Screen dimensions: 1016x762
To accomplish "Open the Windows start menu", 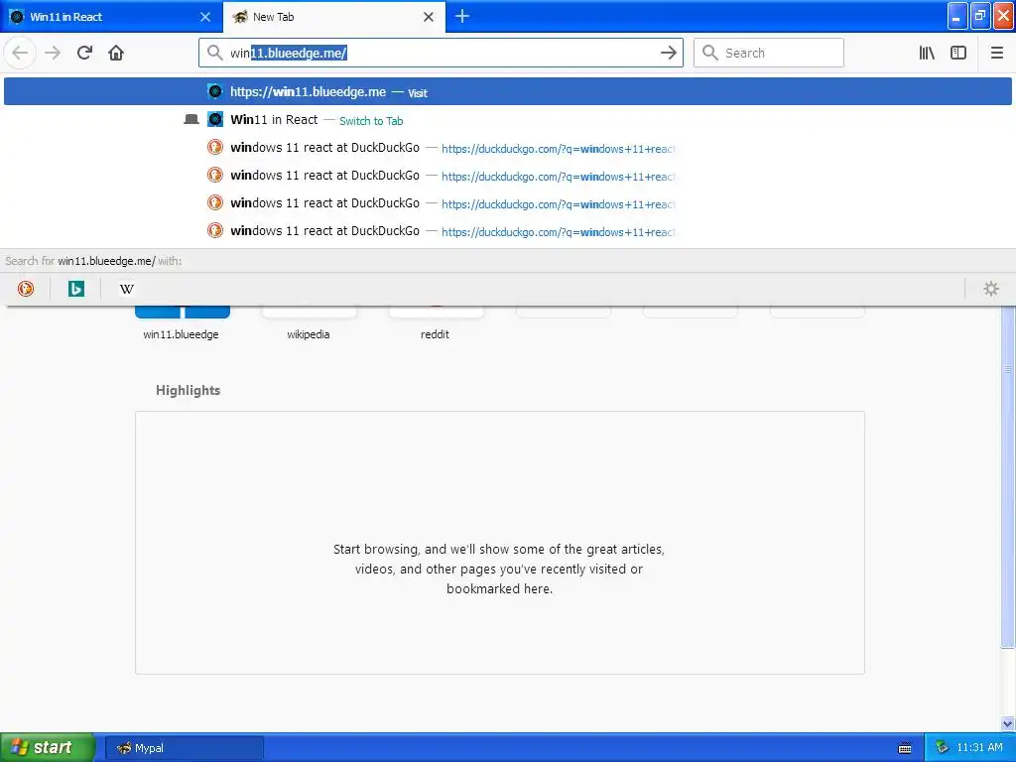I will 47,747.
